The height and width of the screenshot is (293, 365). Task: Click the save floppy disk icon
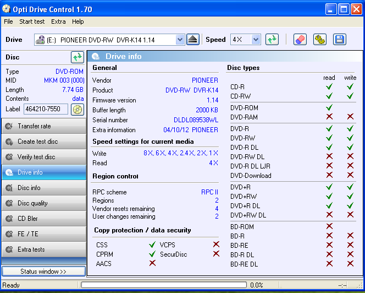pos(339,40)
